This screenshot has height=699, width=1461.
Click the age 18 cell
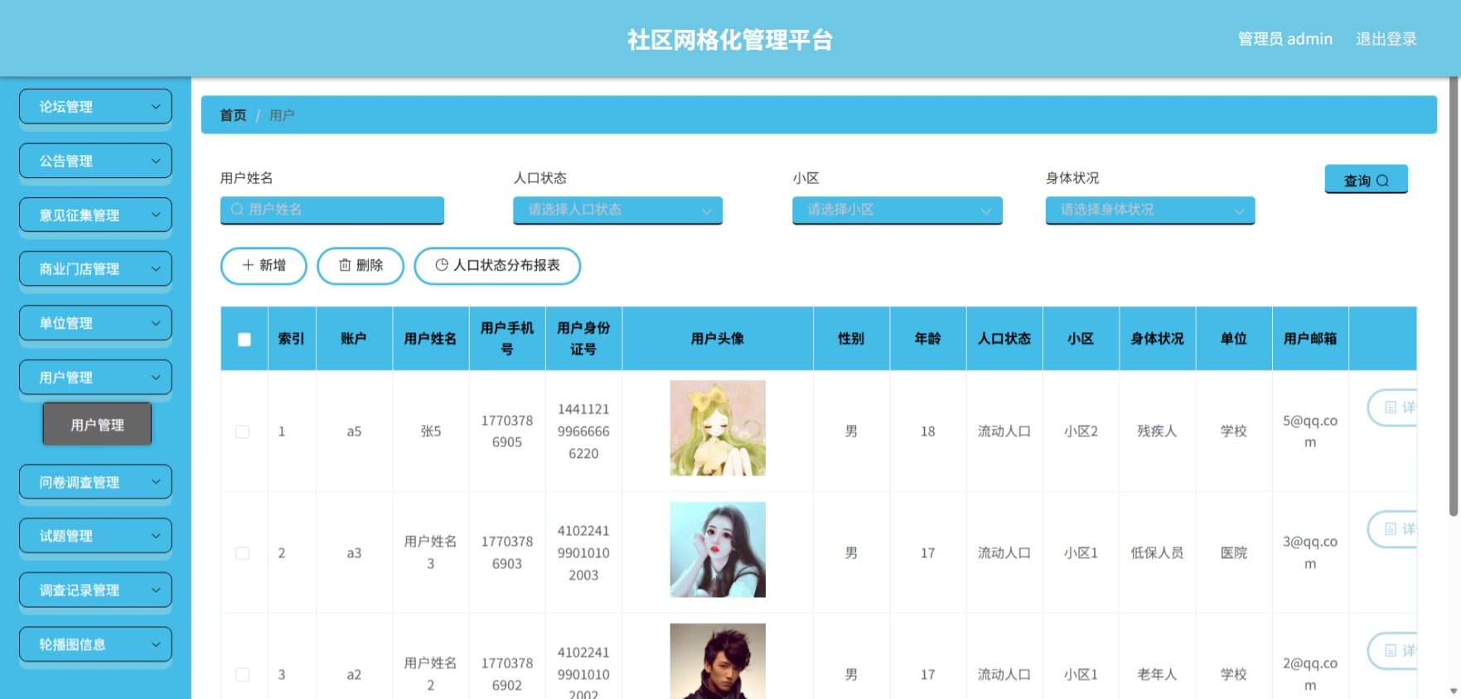[928, 431]
